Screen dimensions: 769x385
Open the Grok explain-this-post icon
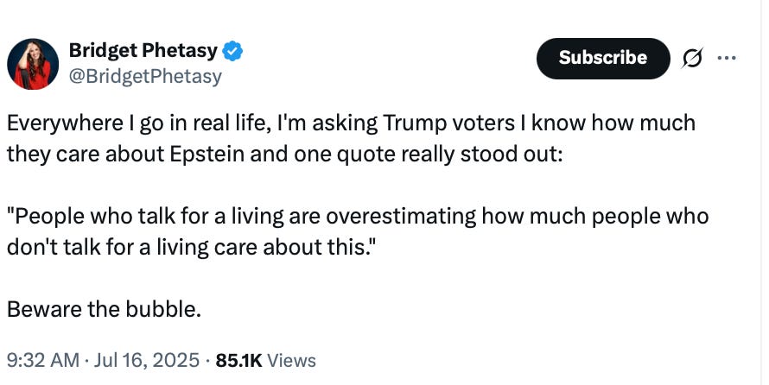point(691,59)
